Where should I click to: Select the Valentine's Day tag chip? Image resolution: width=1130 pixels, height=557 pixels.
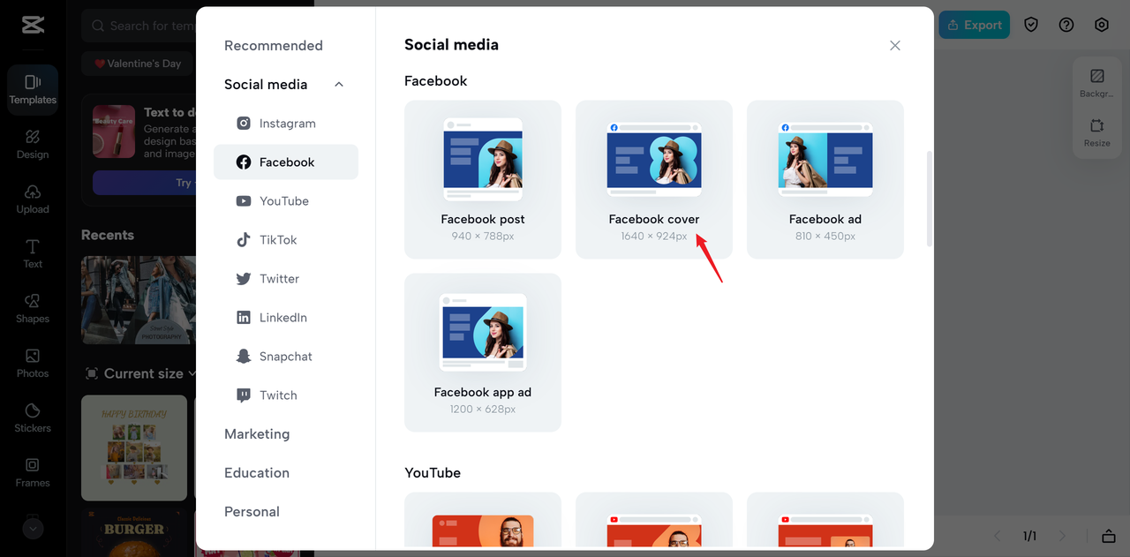(x=138, y=64)
